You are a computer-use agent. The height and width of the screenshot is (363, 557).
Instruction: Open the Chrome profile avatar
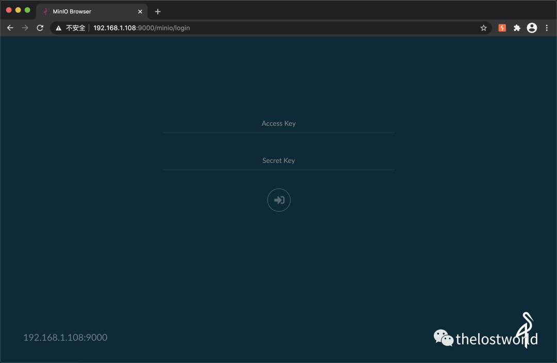[532, 28]
